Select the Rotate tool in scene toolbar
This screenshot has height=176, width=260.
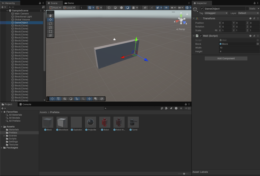coord(50,24)
